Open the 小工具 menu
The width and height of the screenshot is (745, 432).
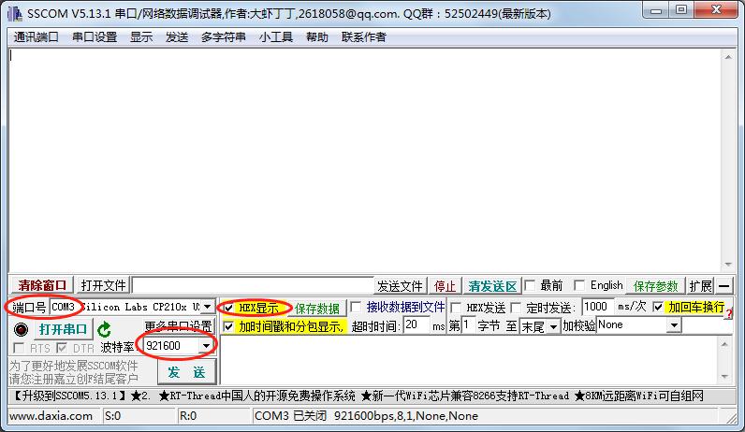coord(276,37)
